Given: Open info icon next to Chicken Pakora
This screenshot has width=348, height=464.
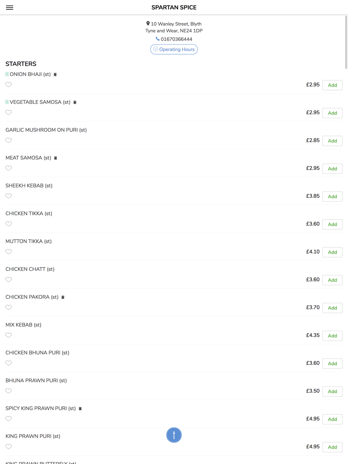Looking at the screenshot, I should [63, 297].
